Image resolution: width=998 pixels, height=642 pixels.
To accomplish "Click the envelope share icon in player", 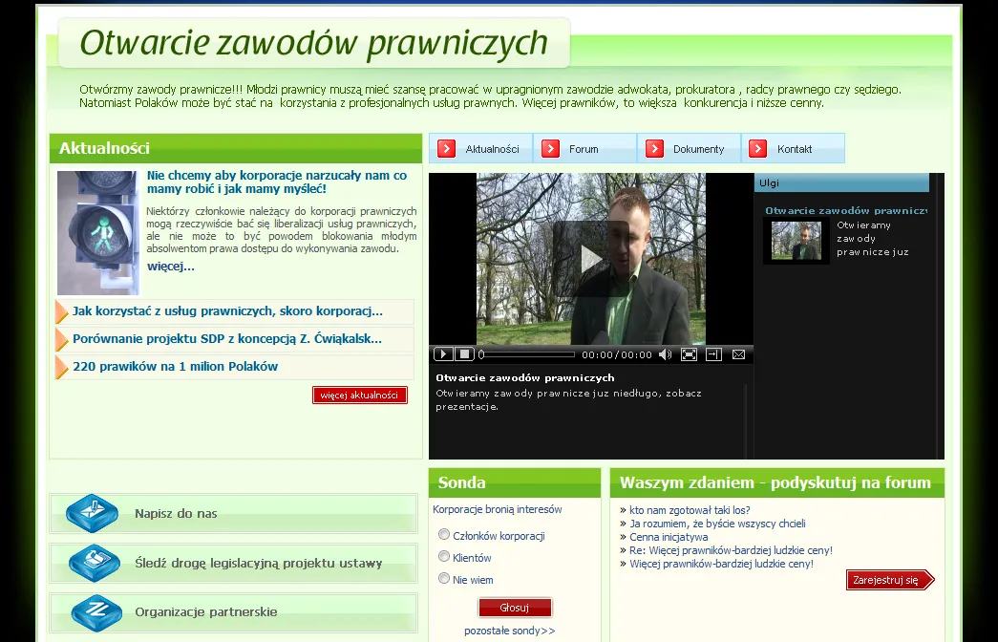I will 738,354.
